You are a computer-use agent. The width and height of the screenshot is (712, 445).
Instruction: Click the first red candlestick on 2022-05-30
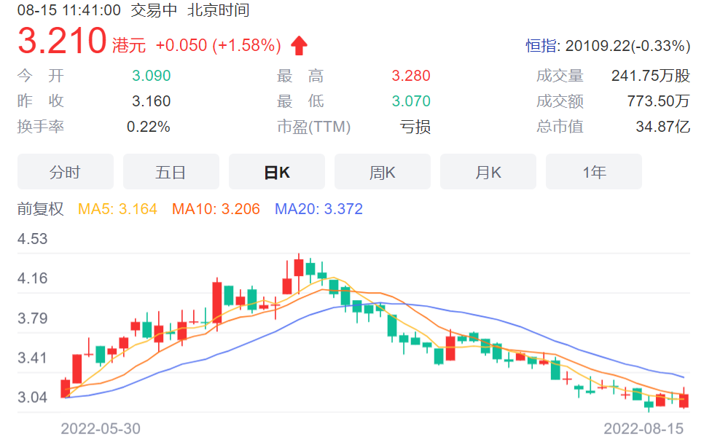coord(66,389)
